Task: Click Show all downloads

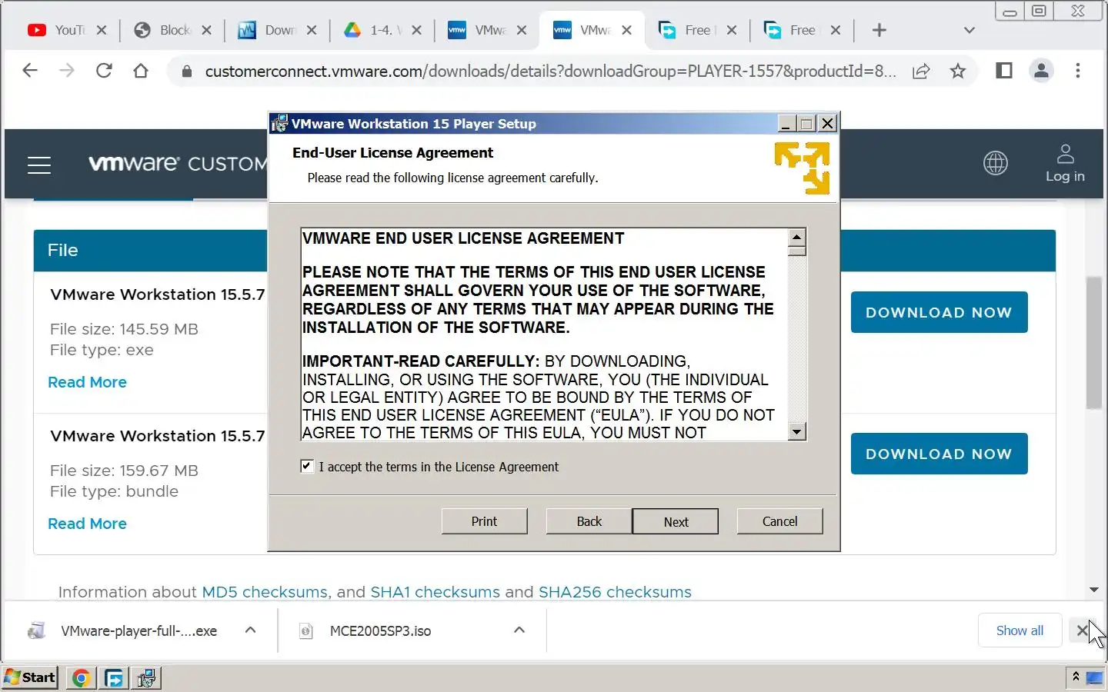Action: click(x=1020, y=630)
